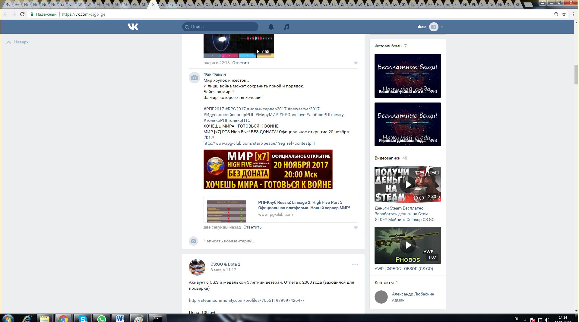The width and height of the screenshot is (579, 322).
Task: Reload the page with the browser refresh icon
Action: (x=22, y=14)
